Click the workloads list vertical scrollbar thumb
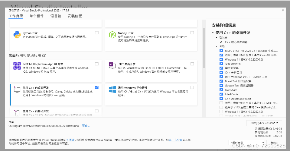Screen dimensions: 290x151 click(204, 48)
